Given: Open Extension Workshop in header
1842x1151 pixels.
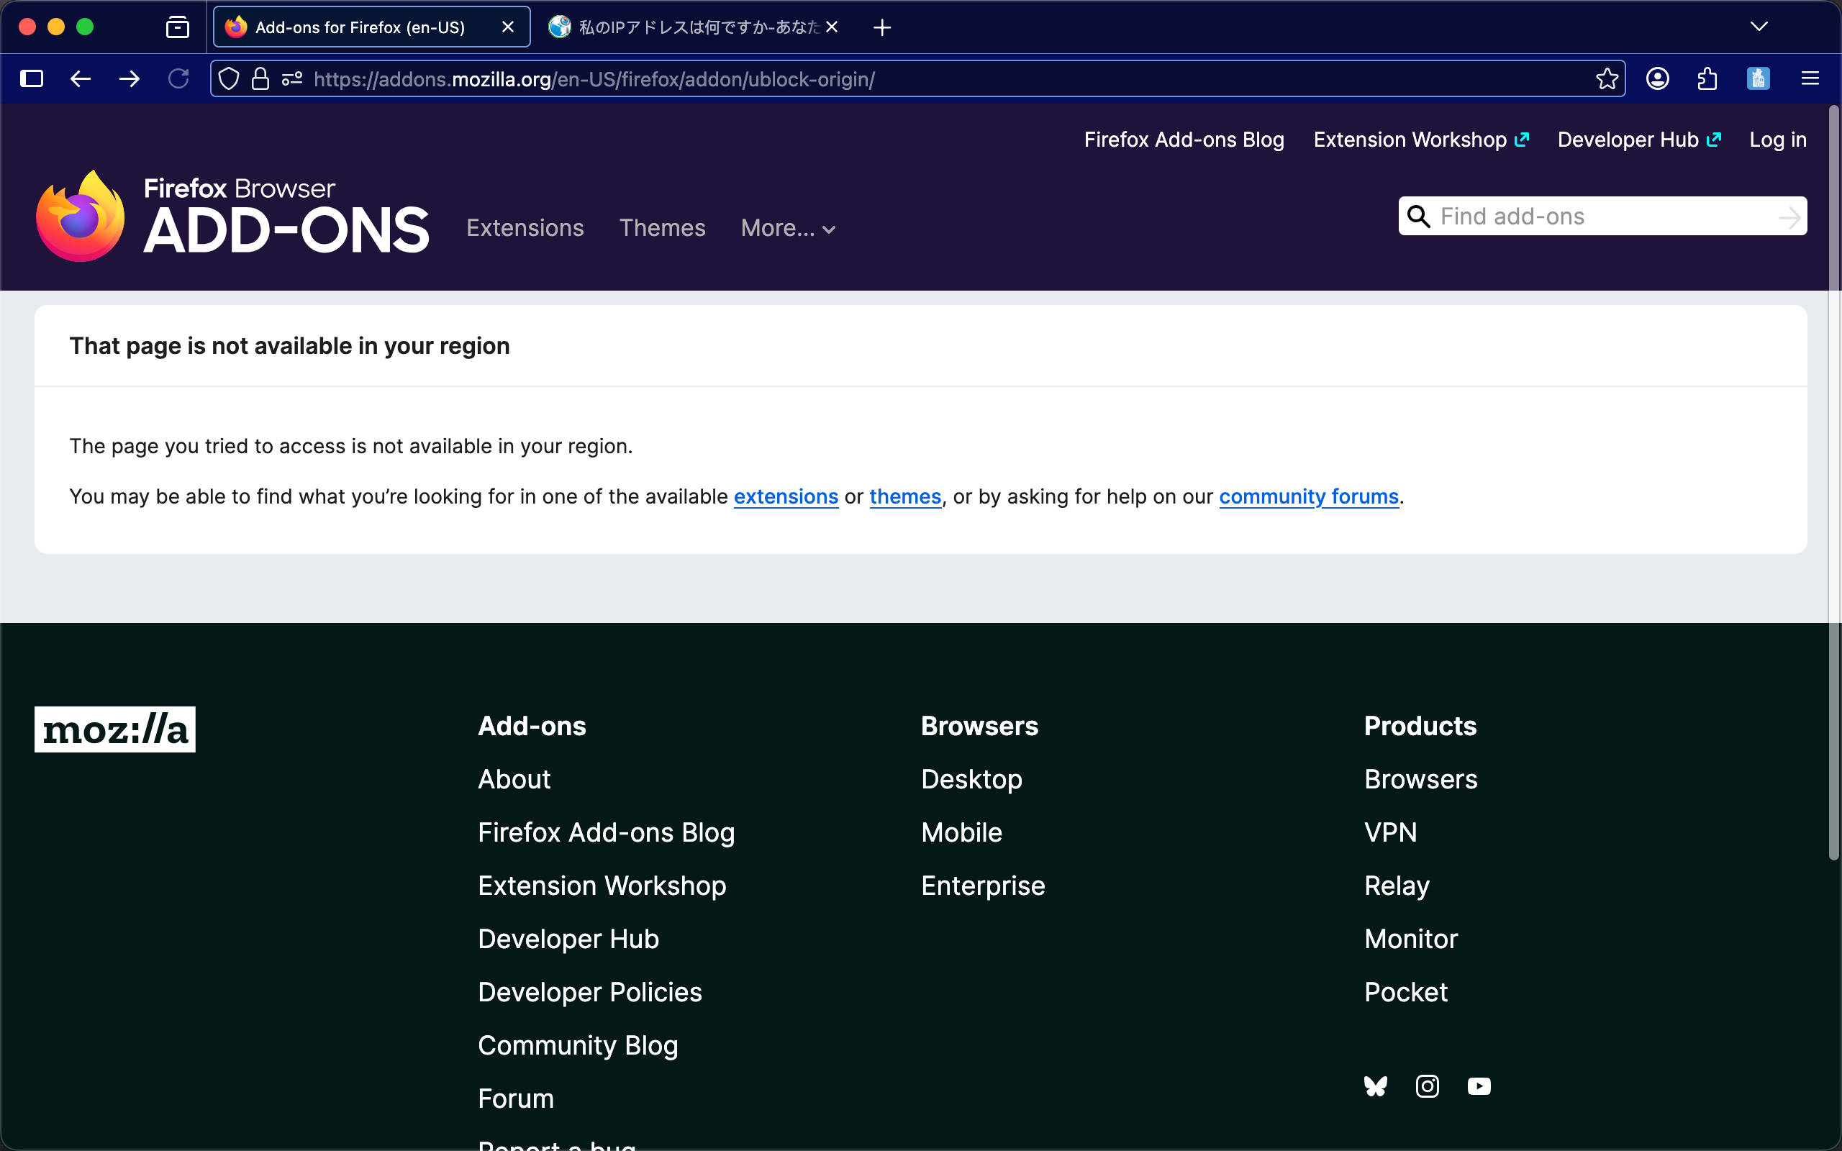Looking at the screenshot, I should tap(1421, 140).
